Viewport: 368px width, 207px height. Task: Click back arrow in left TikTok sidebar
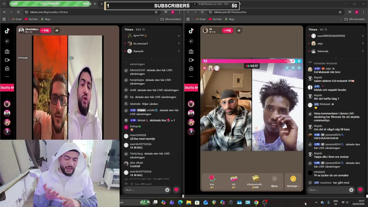[7, 41]
